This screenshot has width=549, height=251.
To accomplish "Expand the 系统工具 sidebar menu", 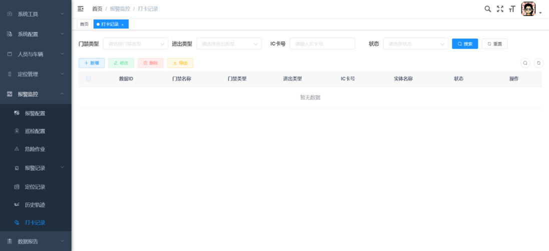I will (35, 14).
